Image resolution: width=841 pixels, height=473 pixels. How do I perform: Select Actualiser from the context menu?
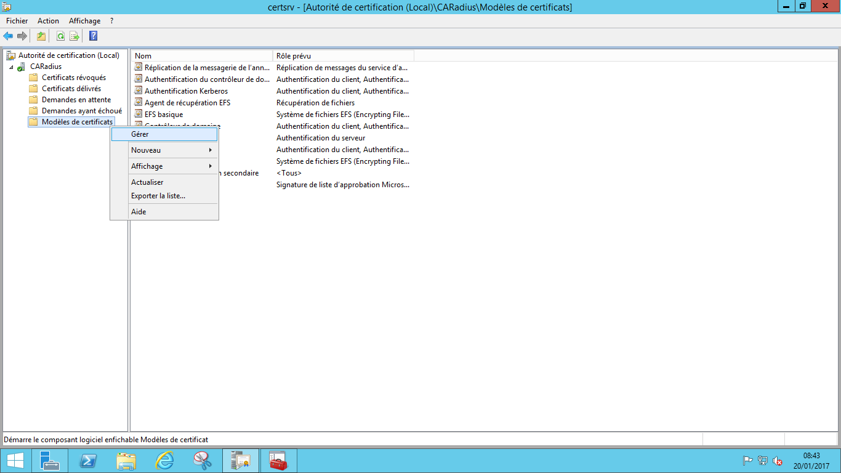tap(148, 182)
